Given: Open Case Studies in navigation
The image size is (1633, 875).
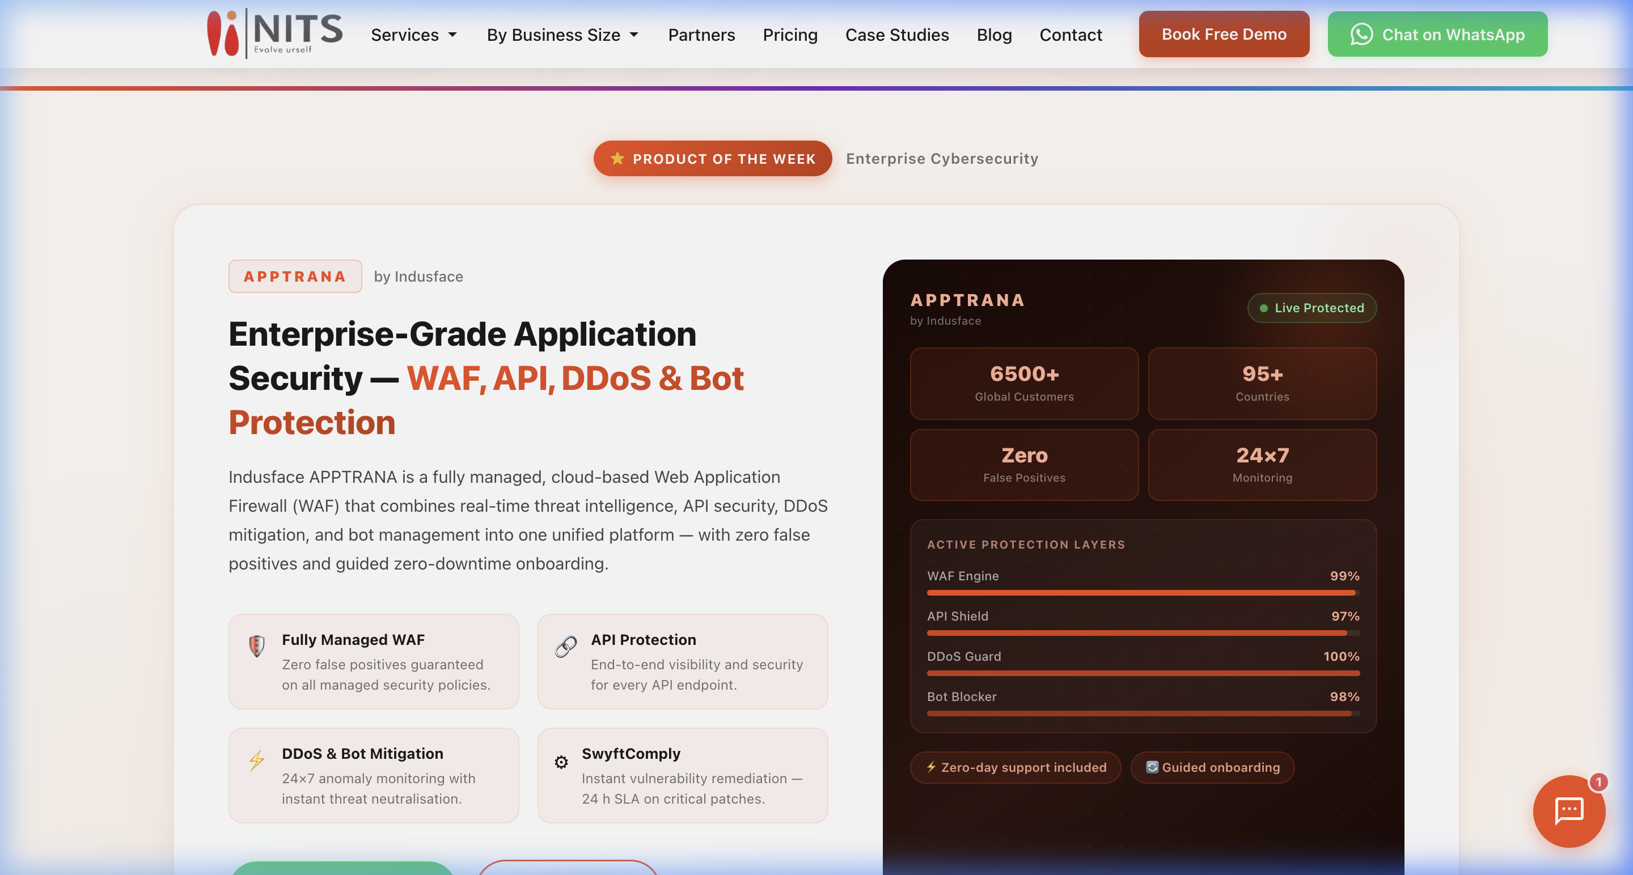Looking at the screenshot, I should pos(897,35).
